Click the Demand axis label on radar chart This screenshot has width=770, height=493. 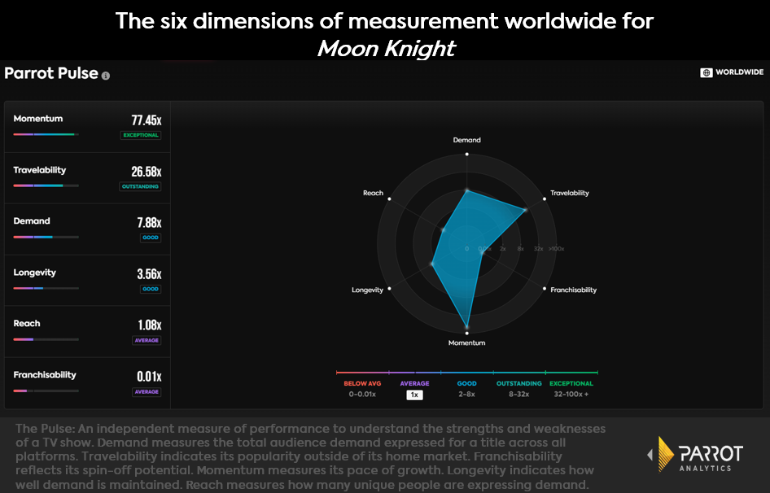click(x=466, y=140)
